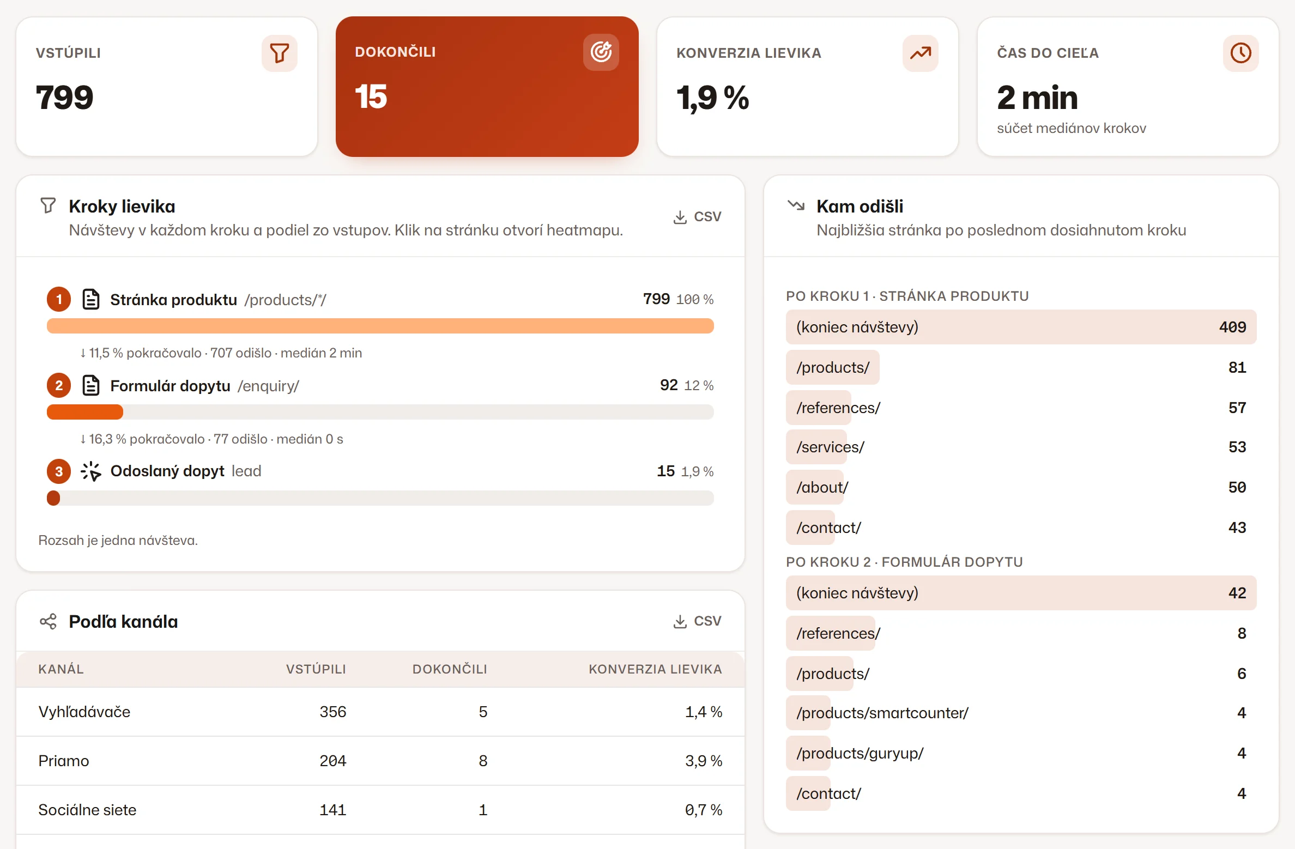Click the target icon in the Dokončili card
The width and height of the screenshot is (1295, 849).
[601, 52]
